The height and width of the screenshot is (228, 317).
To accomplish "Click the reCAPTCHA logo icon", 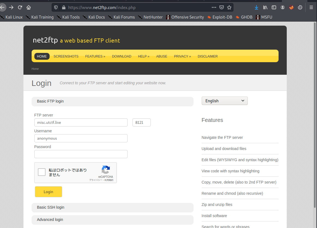I will click(106, 170).
